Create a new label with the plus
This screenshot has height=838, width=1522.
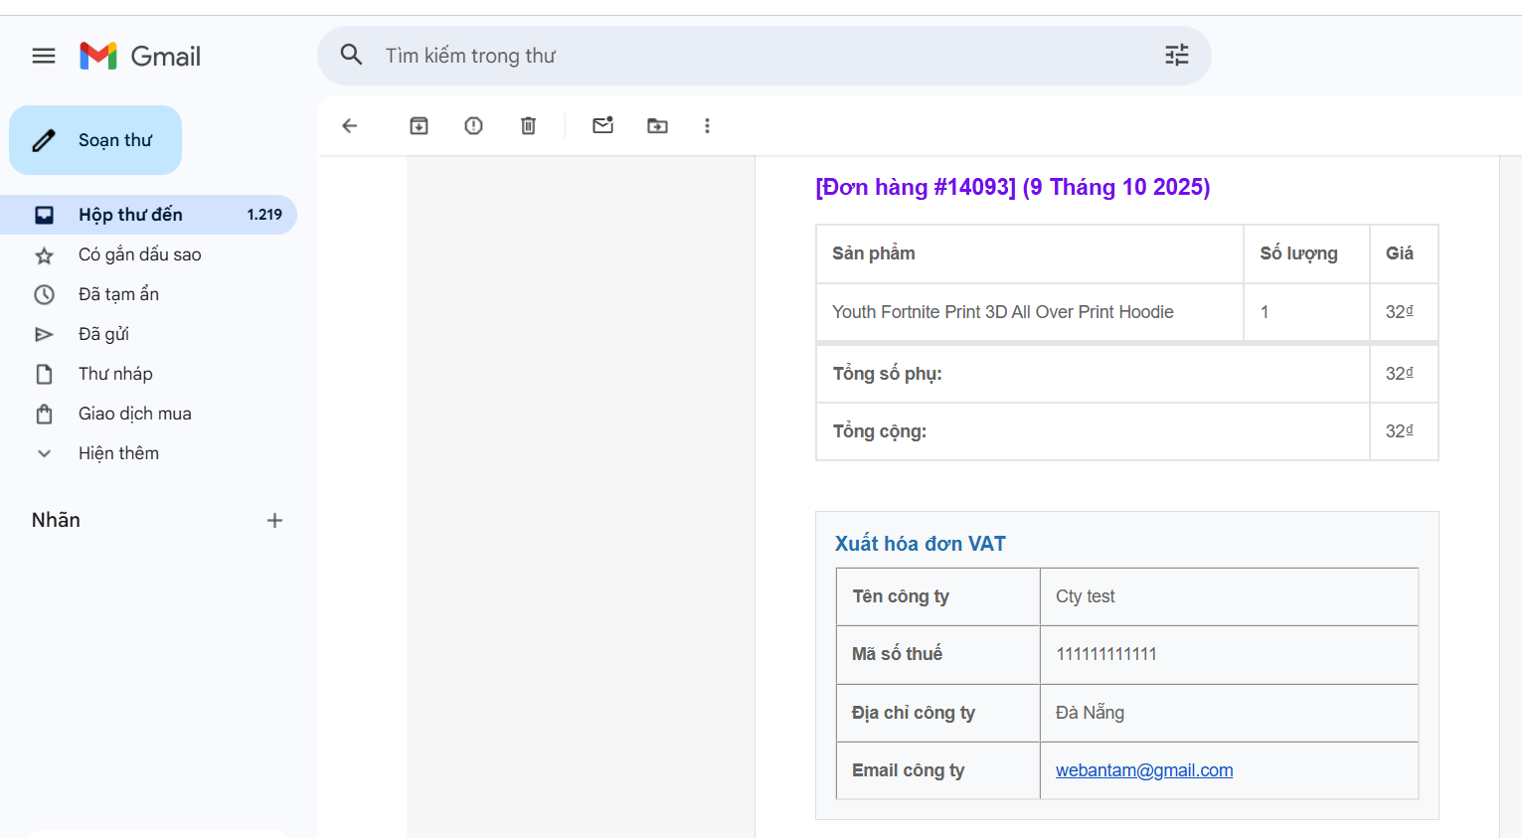click(x=274, y=520)
